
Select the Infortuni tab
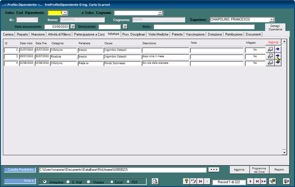(x=114, y=34)
